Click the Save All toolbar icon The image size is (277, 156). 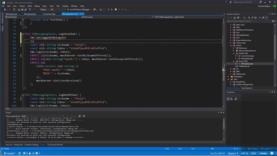point(26,10)
